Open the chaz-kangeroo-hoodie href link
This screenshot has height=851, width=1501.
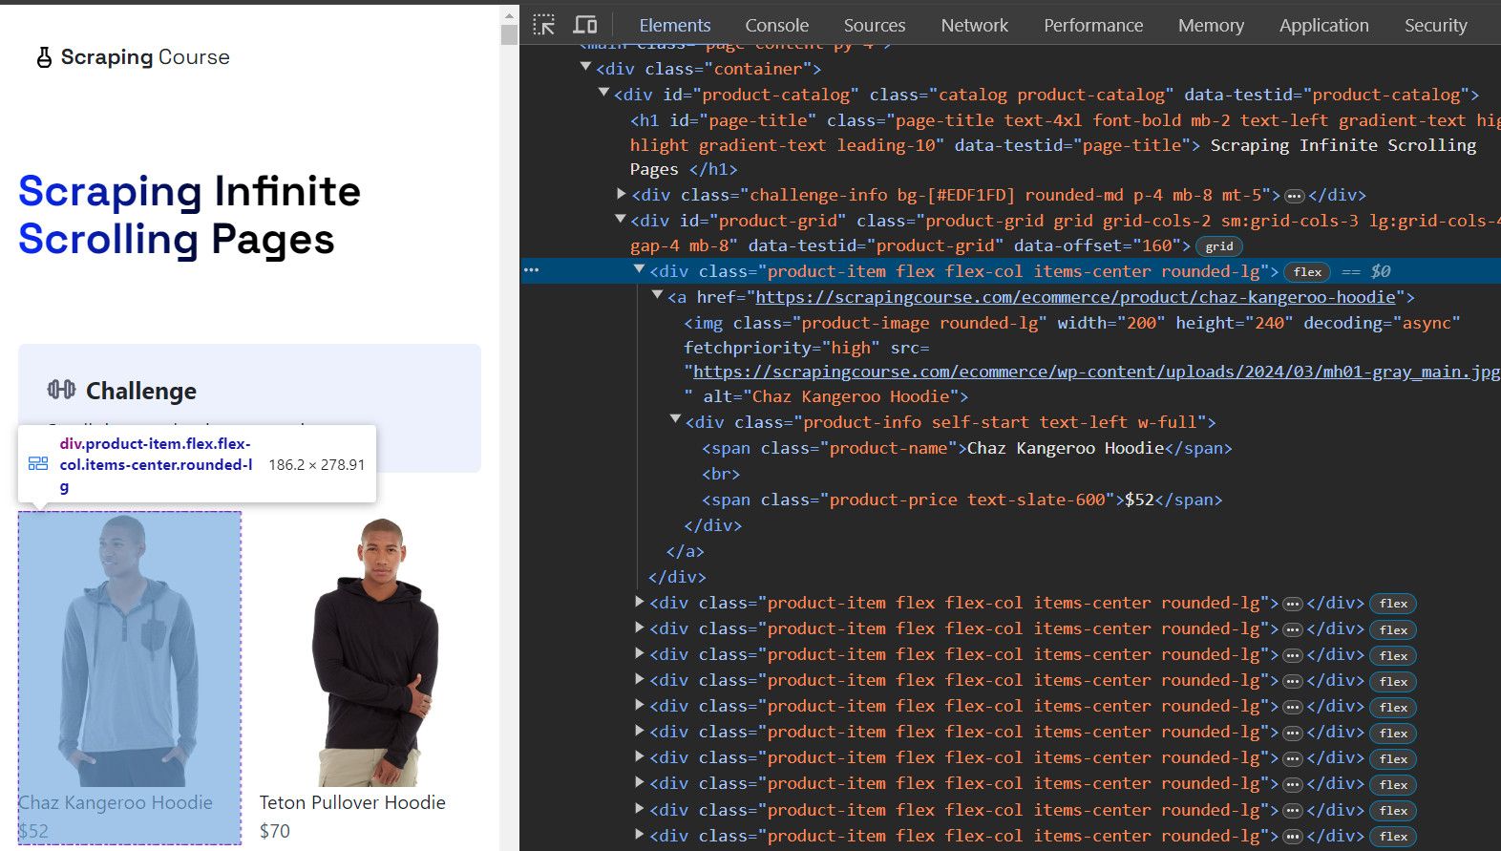(x=1075, y=298)
